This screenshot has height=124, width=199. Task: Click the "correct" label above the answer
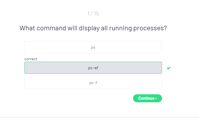31,59
